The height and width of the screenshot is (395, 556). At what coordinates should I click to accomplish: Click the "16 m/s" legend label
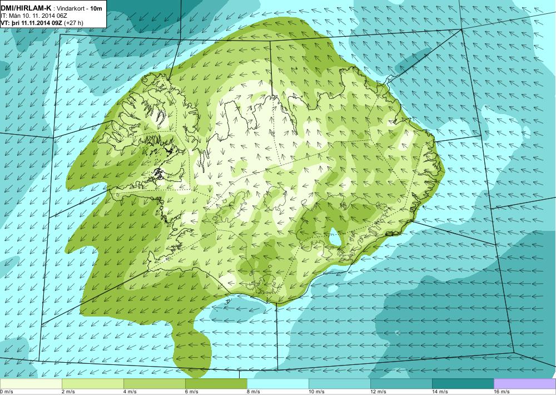[502, 392]
